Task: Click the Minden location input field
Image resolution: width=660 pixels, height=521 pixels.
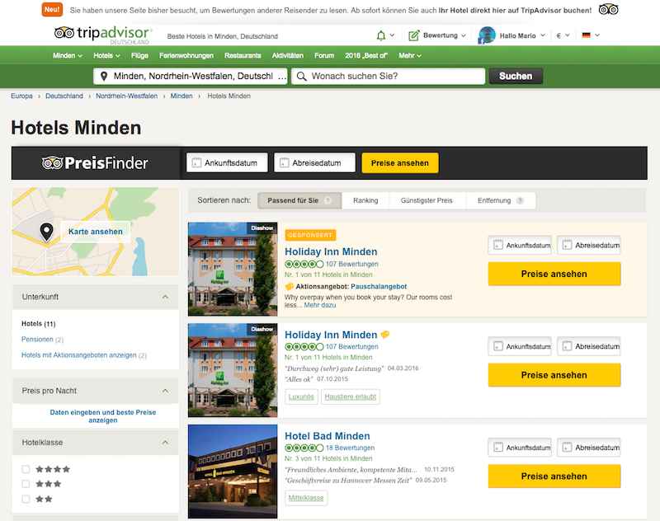Action: (x=191, y=76)
